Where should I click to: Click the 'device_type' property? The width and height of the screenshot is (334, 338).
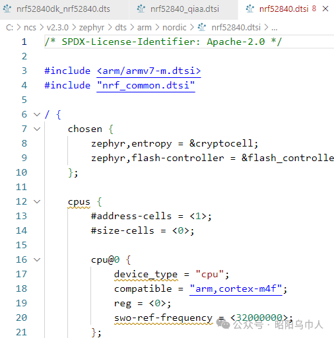point(146,275)
